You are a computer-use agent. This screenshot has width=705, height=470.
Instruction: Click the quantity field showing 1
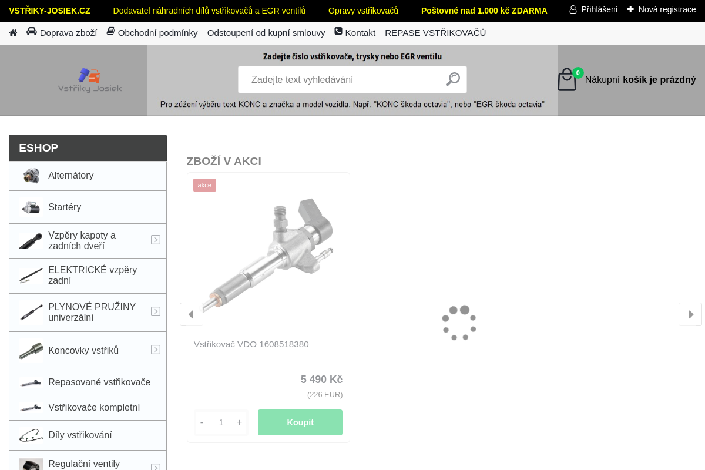point(221,422)
